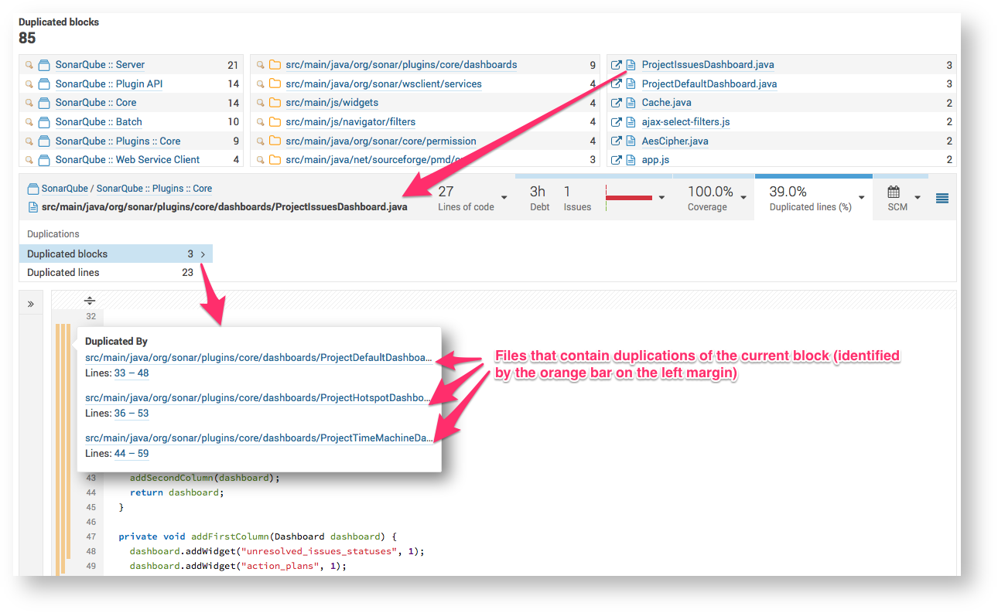Image resolution: width=998 pixels, height=613 pixels.
Task: Open ajax-select-filters.js file link
Action: click(685, 122)
